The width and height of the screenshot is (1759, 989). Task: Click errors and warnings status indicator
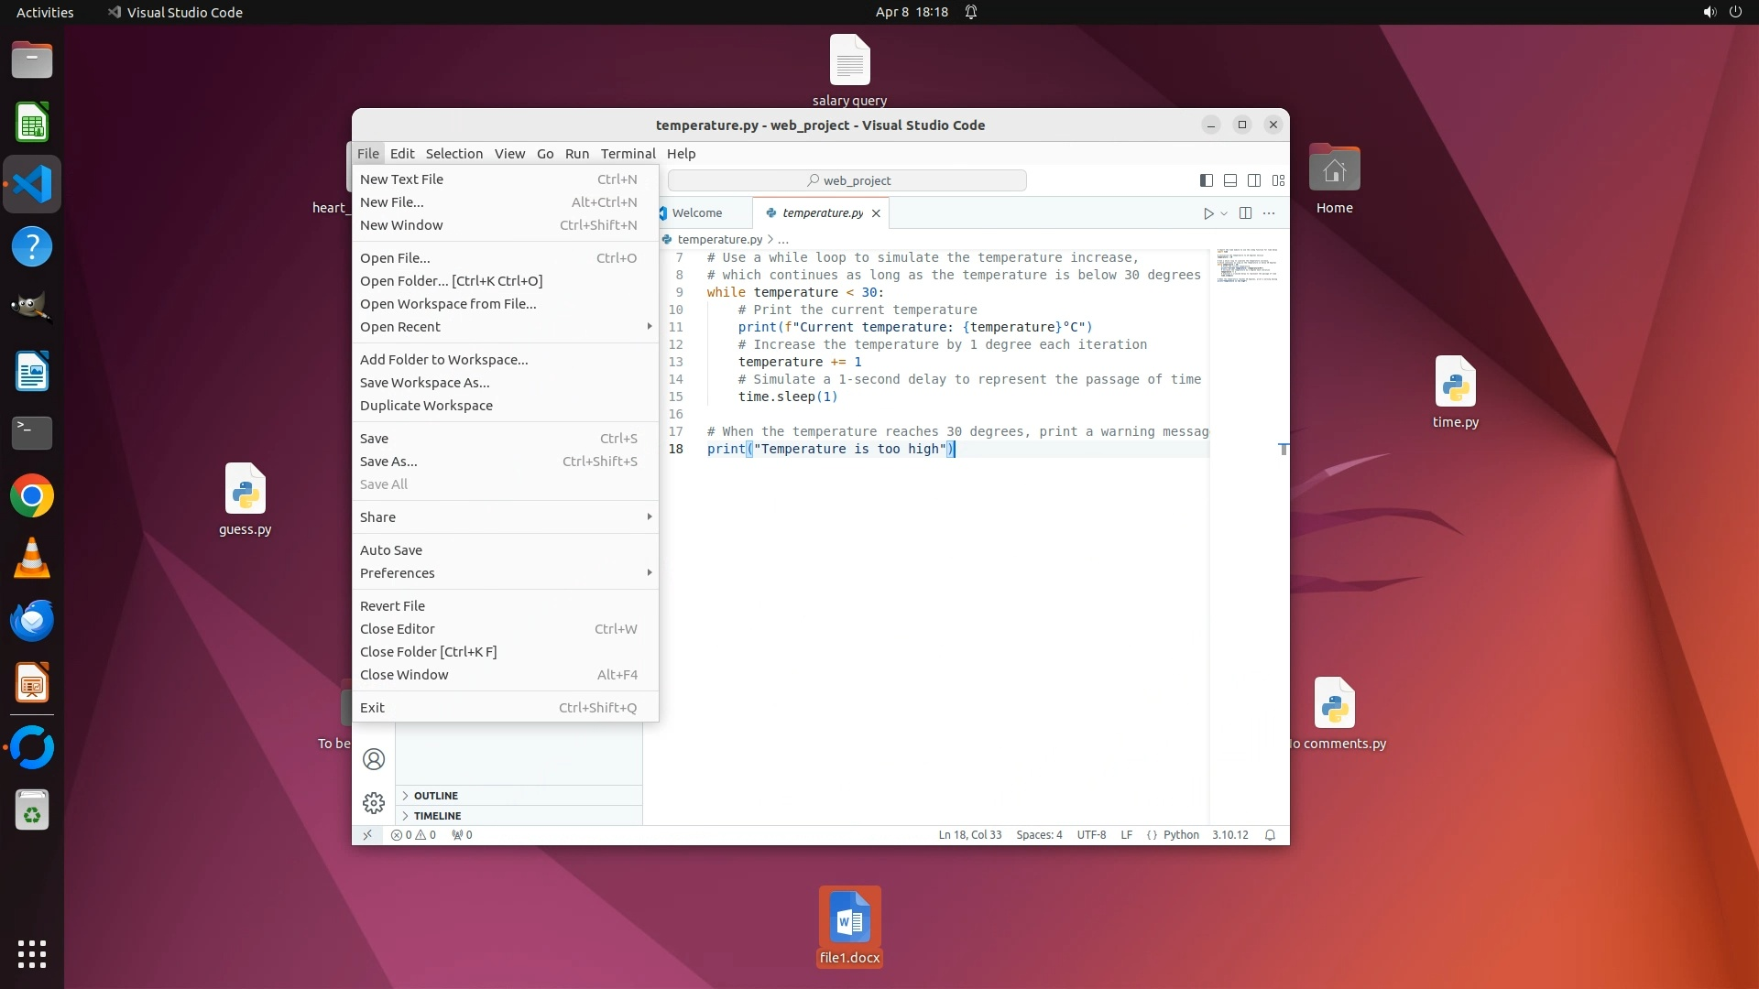(x=413, y=835)
